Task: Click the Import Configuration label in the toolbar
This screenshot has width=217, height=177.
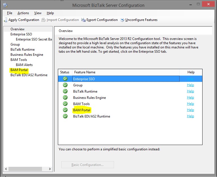Action: (x=63, y=20)
